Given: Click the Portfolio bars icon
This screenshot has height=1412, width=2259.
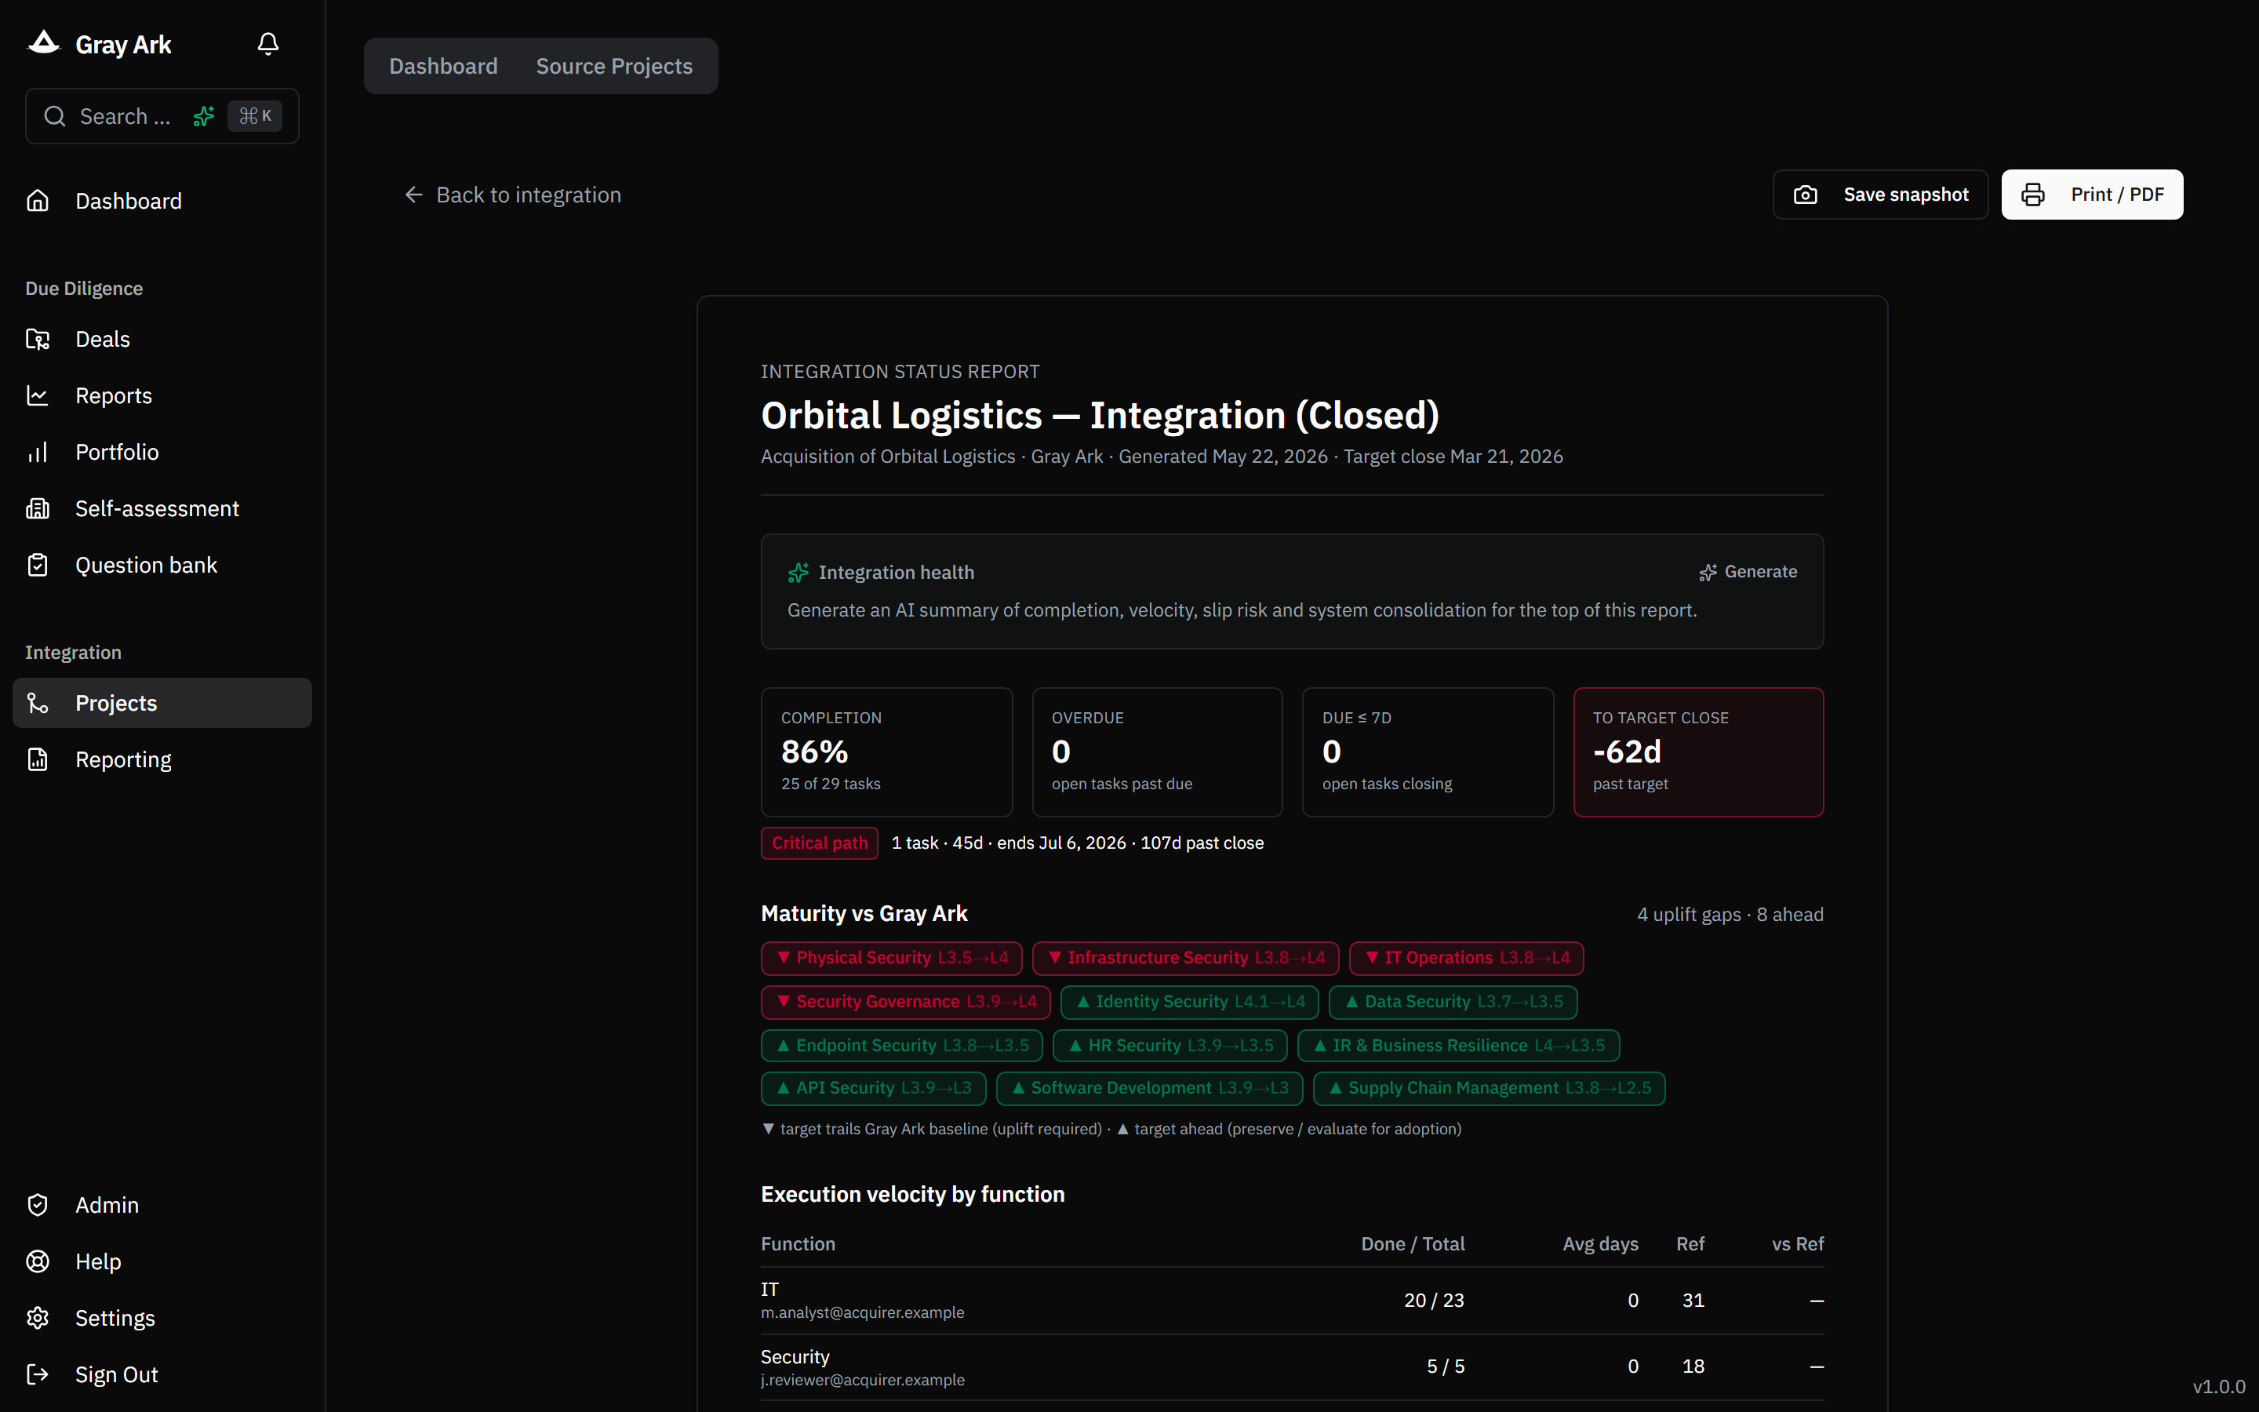Looking at the screenshot, I should pyautogui.click(x=38, y=452).
